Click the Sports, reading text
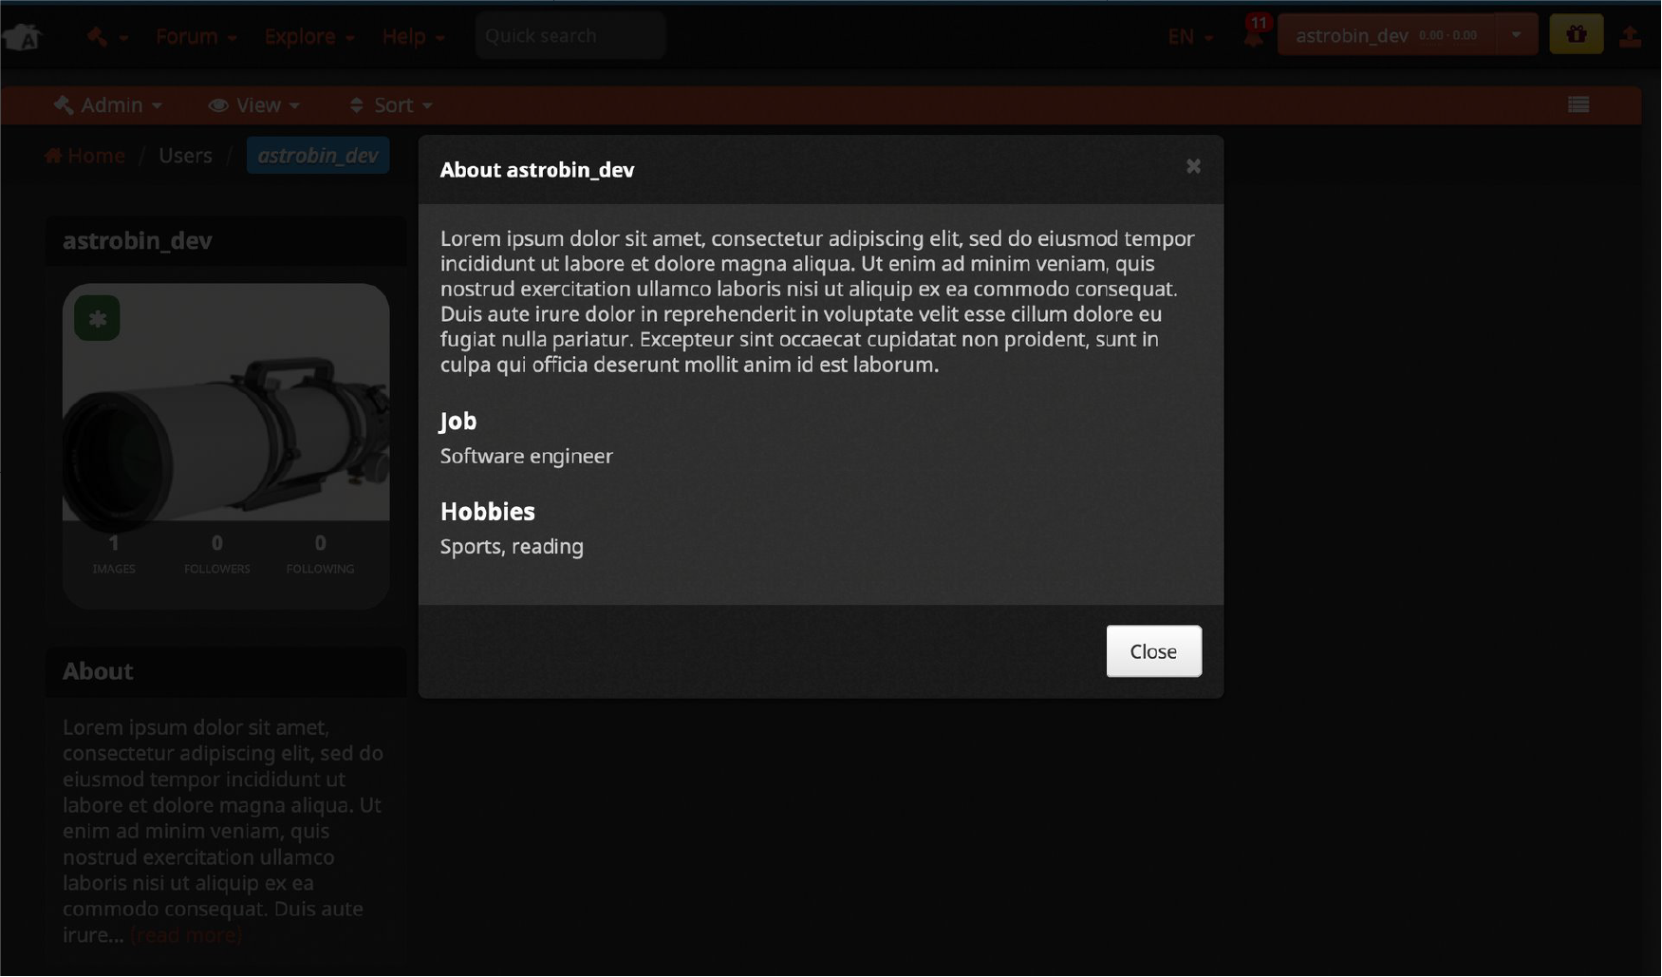Screen dimensions: 1662x977 [x=512, y=547]
